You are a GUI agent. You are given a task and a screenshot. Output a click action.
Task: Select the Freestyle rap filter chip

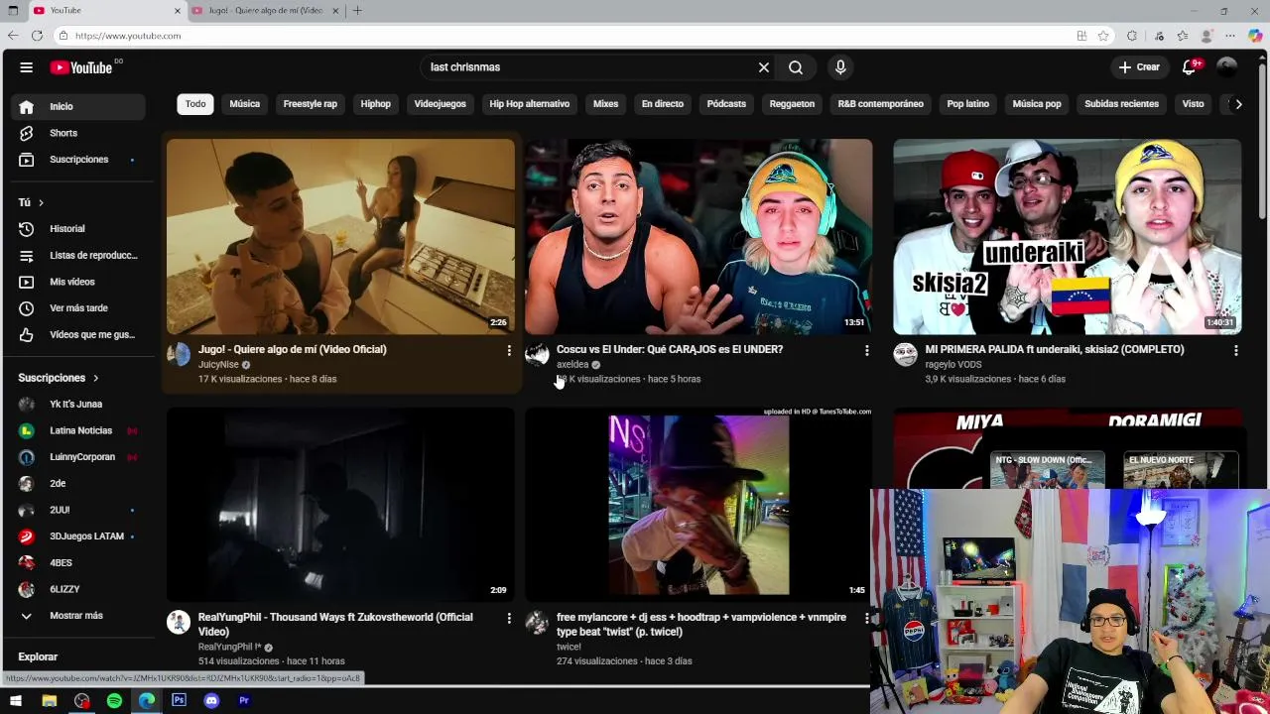click(310, 104)
